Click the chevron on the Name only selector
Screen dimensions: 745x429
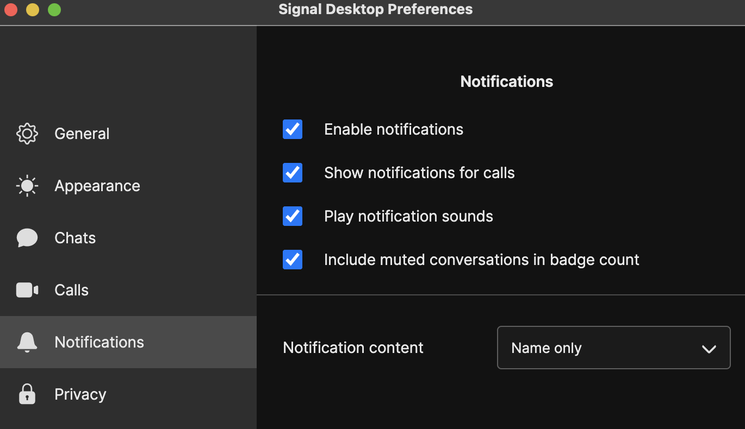tap(710, 348)
